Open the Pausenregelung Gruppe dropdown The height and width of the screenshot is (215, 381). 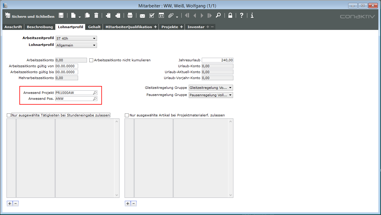[211, 95]
